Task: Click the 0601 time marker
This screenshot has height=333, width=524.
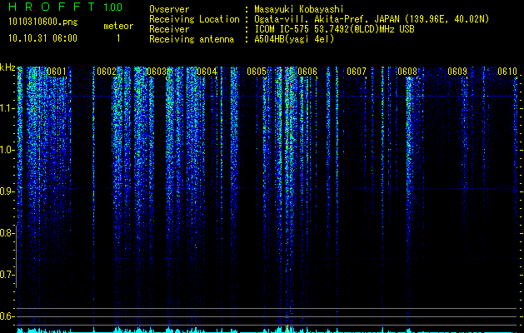Action: (56, 71)
